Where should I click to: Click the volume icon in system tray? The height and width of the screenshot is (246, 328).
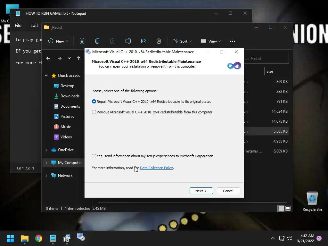click(x=290, y=238)
